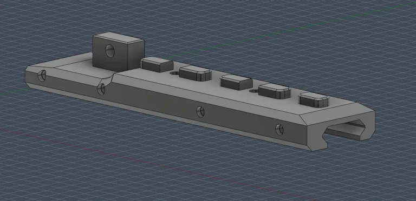
Task: Select the raised pad nearest the slotted end
Action: [314, 100]
